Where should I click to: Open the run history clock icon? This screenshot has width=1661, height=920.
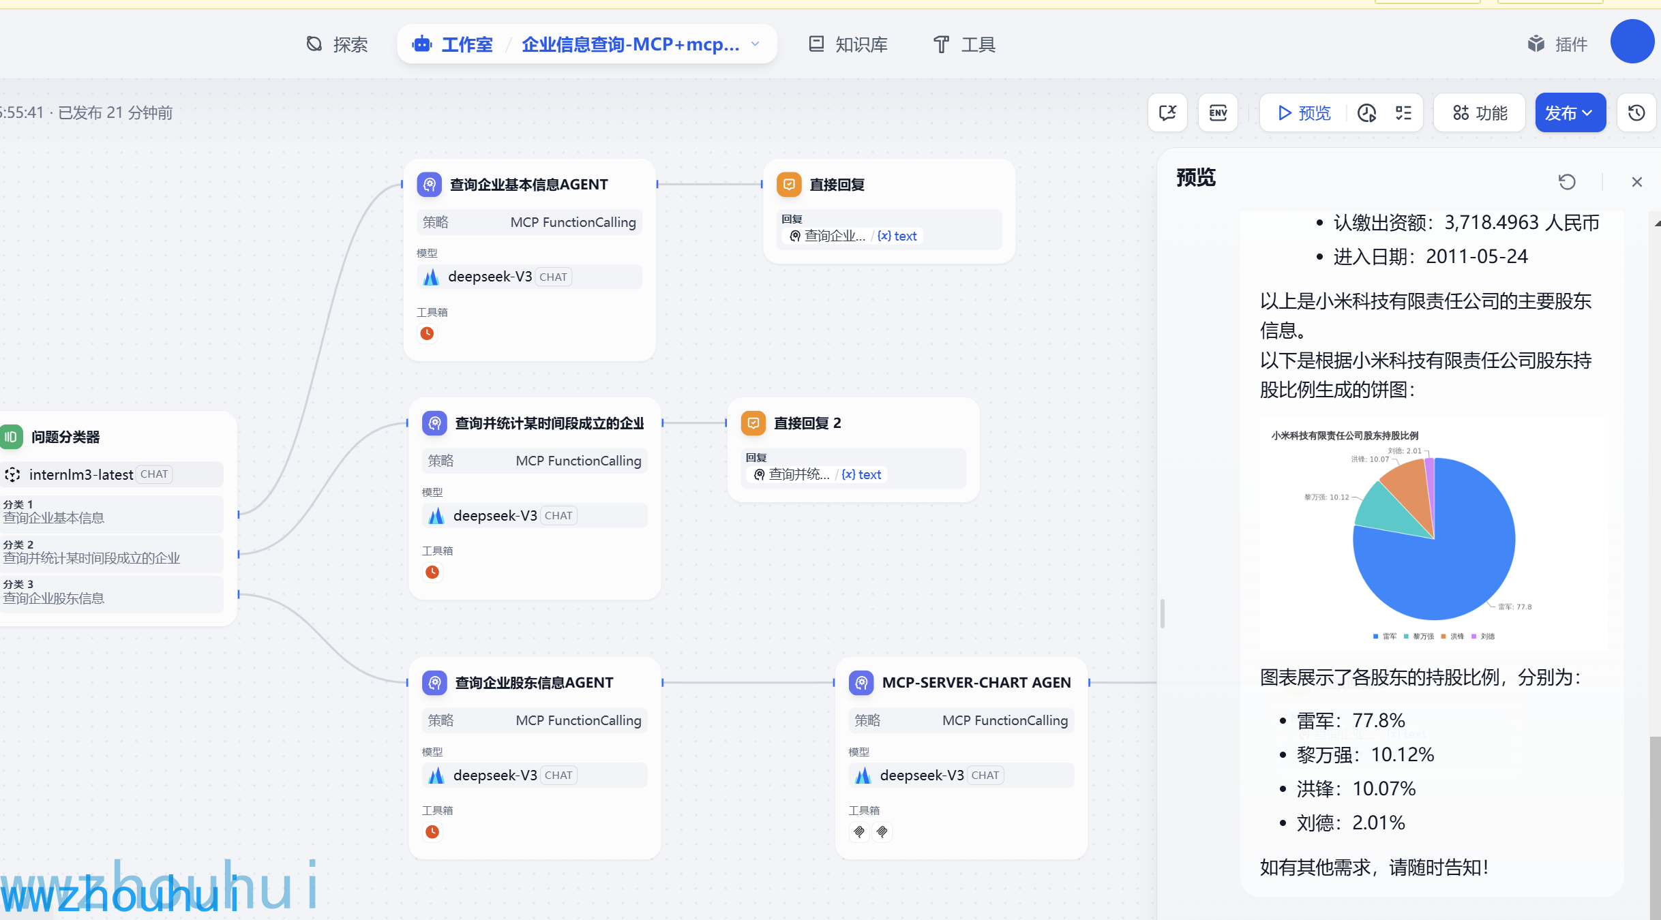coord(1367,112)
